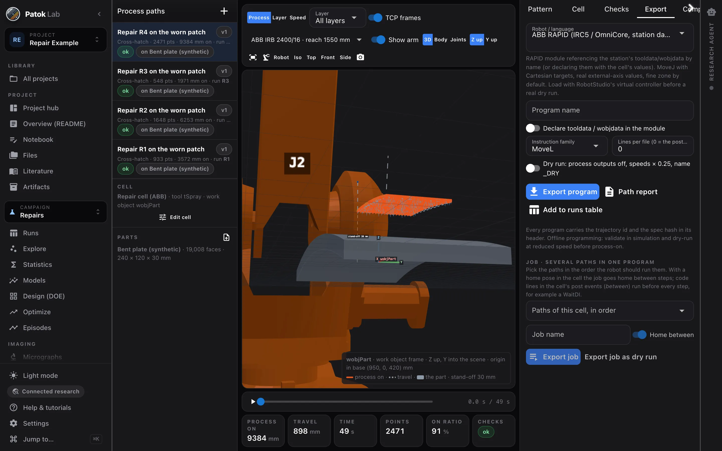Add a new process path

(x=224, y=11)
